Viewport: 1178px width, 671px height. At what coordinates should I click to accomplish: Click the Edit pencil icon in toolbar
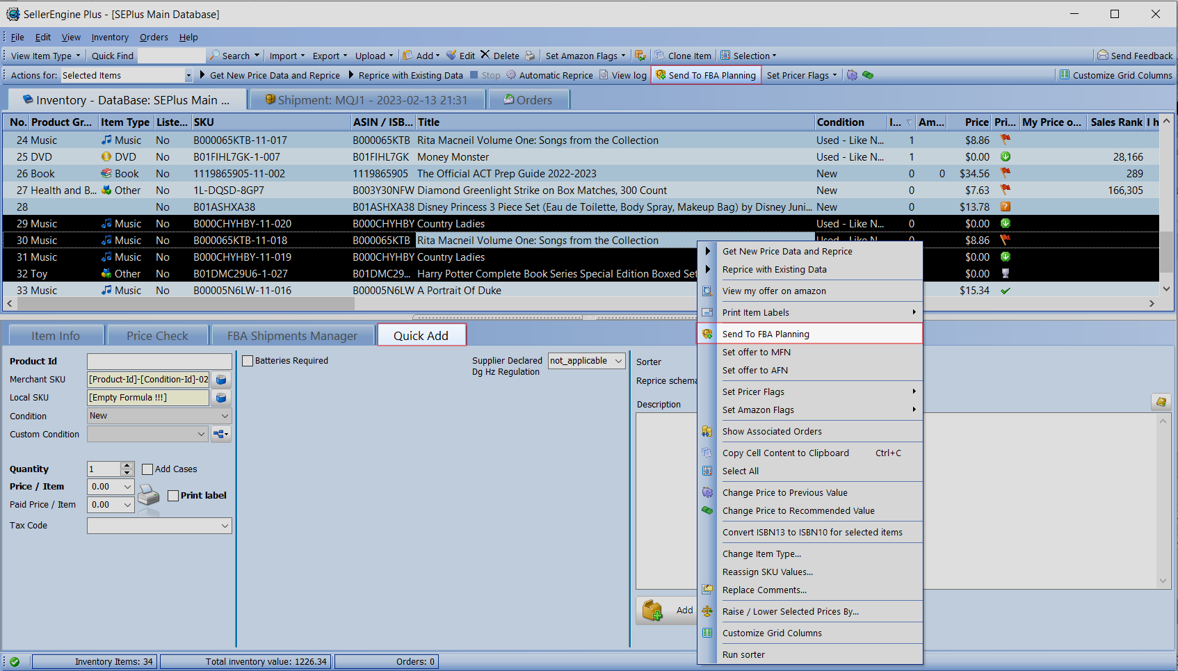(x=451, y=56)
